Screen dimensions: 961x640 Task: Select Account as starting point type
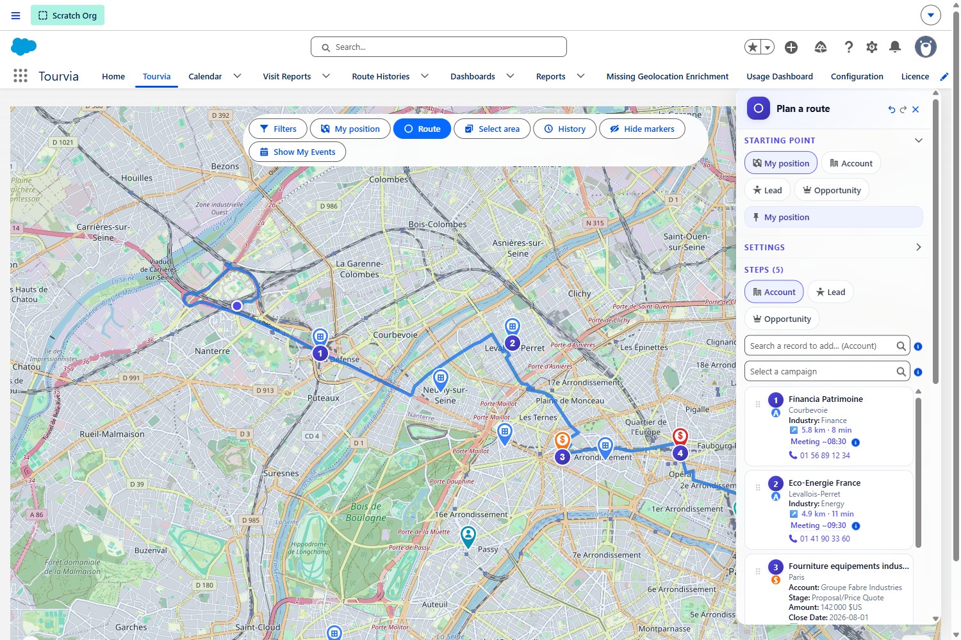point(851,163)
